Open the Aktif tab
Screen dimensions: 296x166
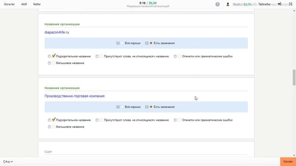click(x=24, y=4)
